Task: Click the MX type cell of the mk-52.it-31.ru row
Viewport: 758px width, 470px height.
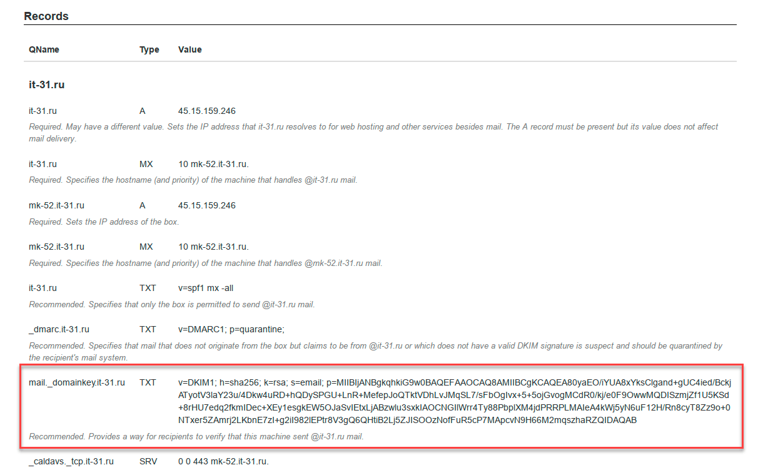Action: 146,247
